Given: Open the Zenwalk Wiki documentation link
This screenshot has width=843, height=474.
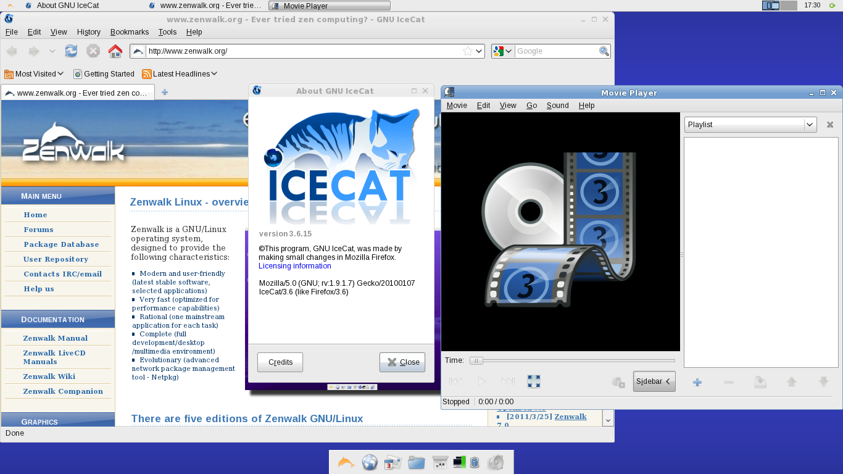Looking at the screenshot, I should [x=49, y=376].
